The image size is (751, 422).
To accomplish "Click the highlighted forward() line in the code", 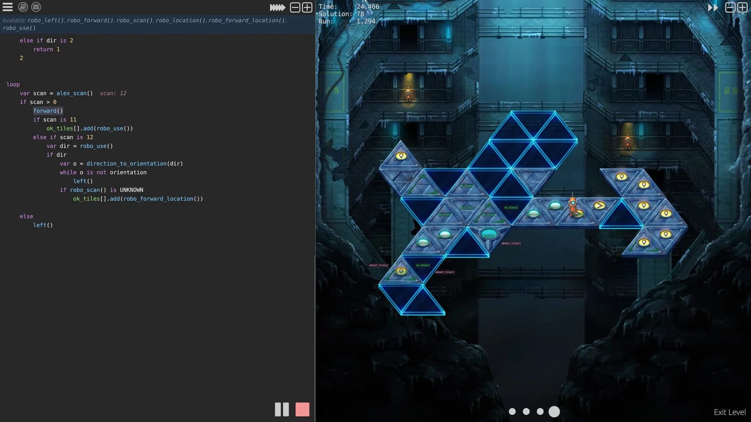I will pyautogui.click(x=48, y=111).
